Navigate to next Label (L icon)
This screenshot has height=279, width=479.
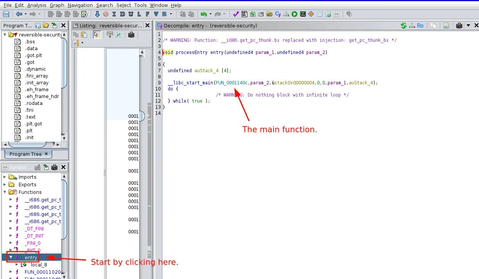point(139,14)
